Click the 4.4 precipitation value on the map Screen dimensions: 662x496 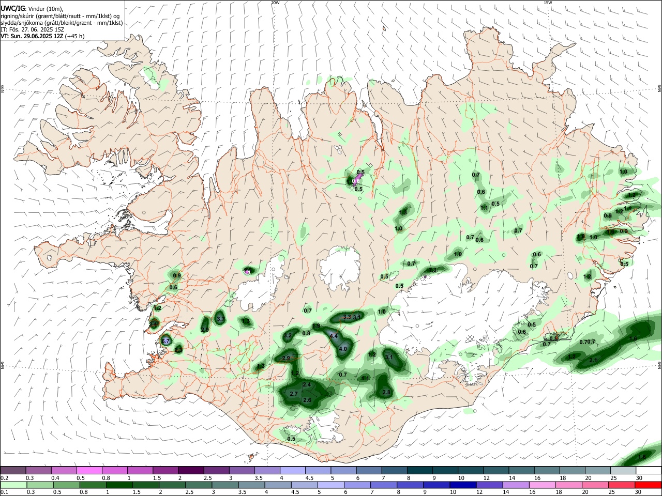334,336
